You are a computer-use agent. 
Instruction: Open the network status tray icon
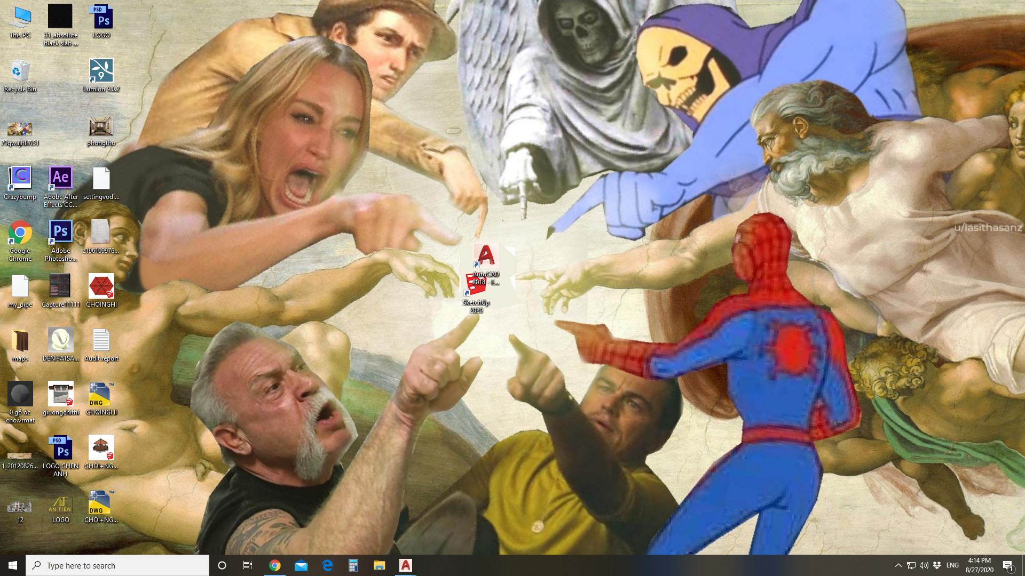(911, 565)
